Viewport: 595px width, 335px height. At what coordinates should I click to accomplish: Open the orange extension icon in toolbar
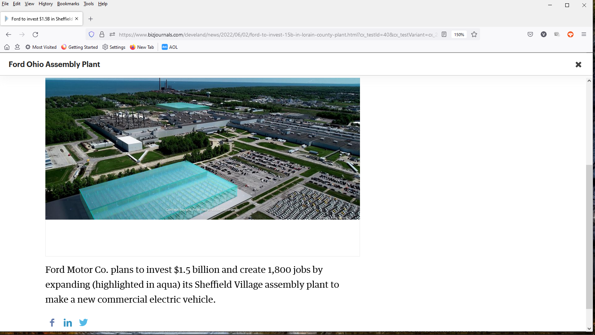point(570,35)
